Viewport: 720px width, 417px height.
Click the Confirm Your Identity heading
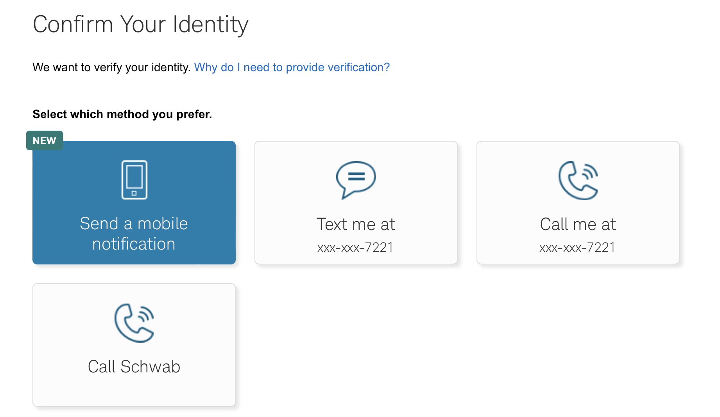(x=141, y=24)
